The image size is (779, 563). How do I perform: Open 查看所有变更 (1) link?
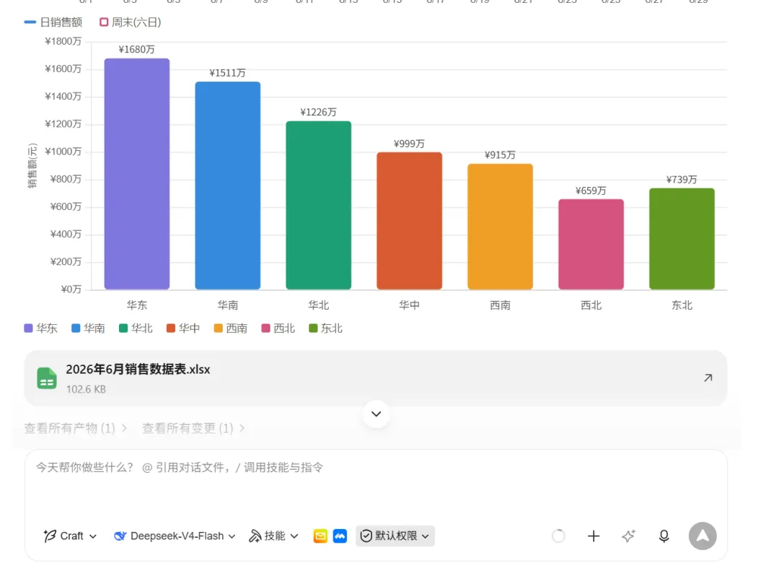click(193, 428)
